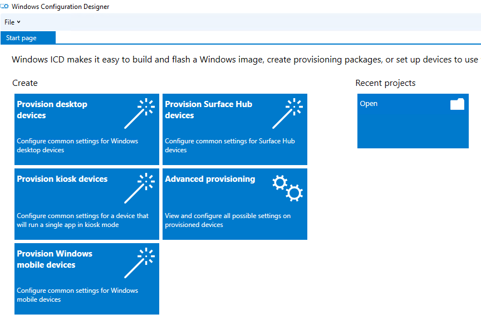
Task: Click the Windows Configuration Designer title bar icon
Action: [x=4, y=7]
